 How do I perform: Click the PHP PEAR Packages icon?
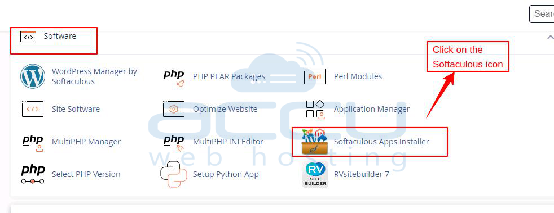(x=174, y=78)
